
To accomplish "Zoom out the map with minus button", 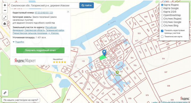I will coord(5,11).
